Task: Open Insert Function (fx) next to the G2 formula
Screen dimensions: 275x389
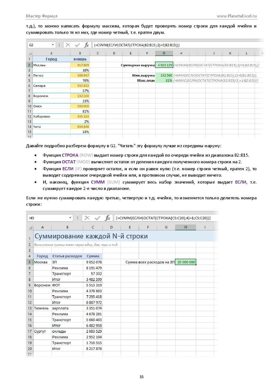Action: coord(86,45)
